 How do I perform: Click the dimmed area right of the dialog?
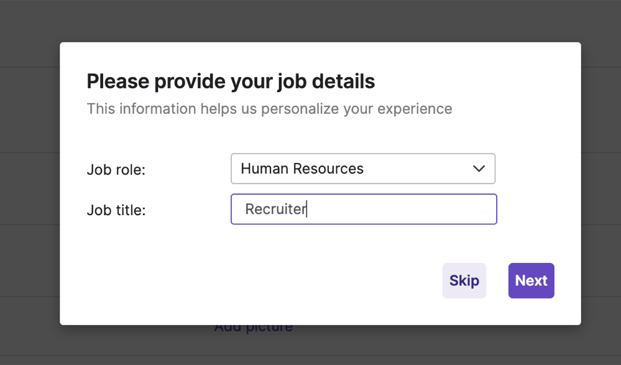(601, 187)
